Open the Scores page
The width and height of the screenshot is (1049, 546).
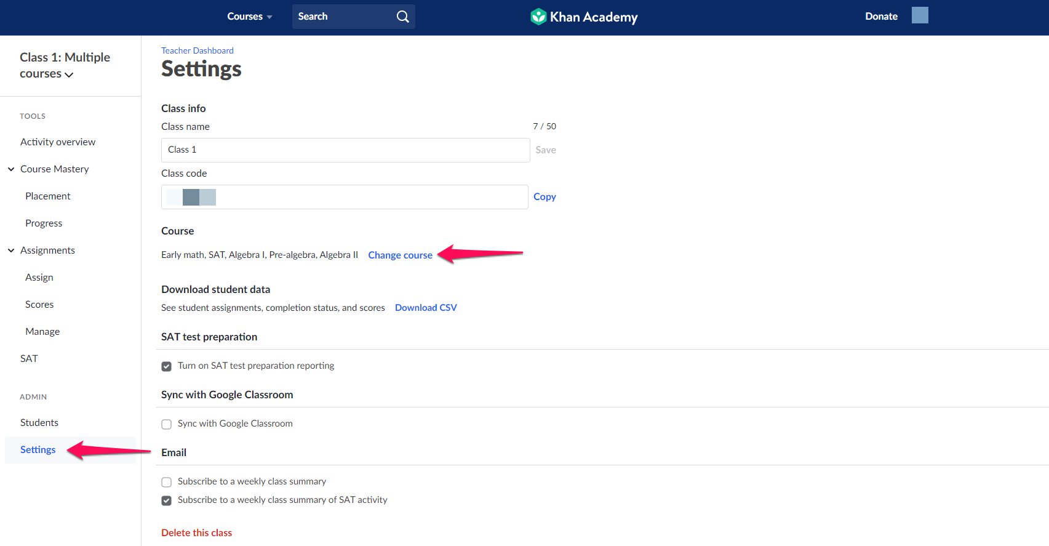click(x=39, y=305)
